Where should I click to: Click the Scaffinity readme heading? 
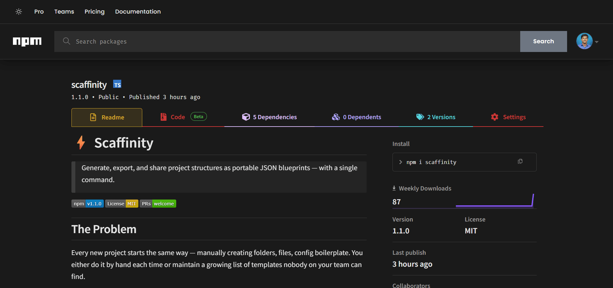coord(124,143)
